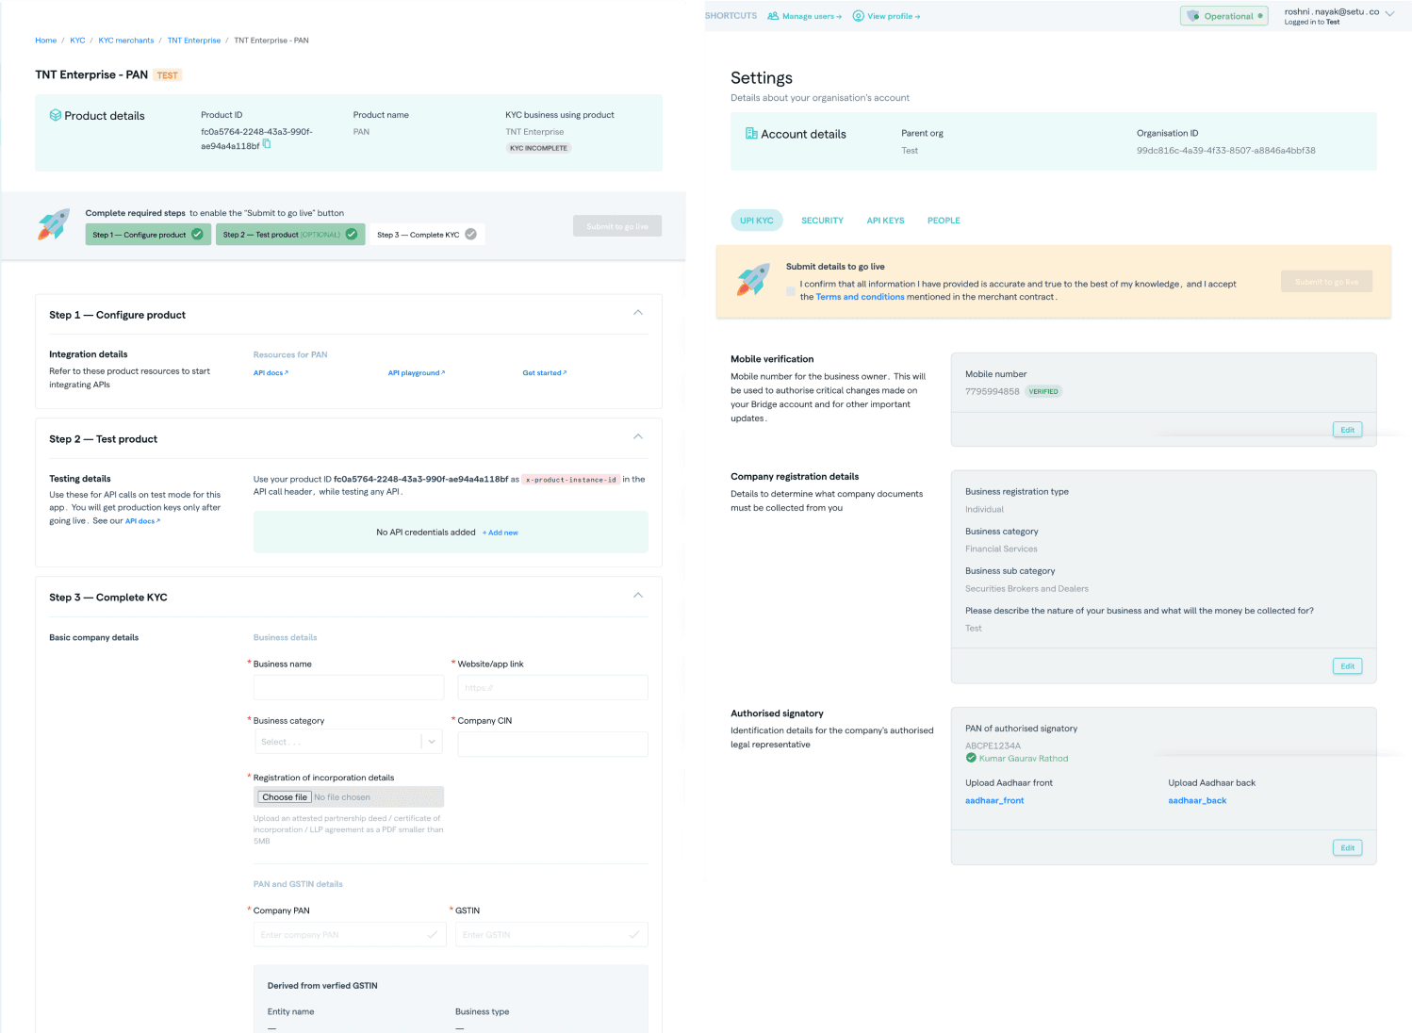Click the Manage users people icon
This screenshot has height=1033, width=1412.
(x=773, y=16)
